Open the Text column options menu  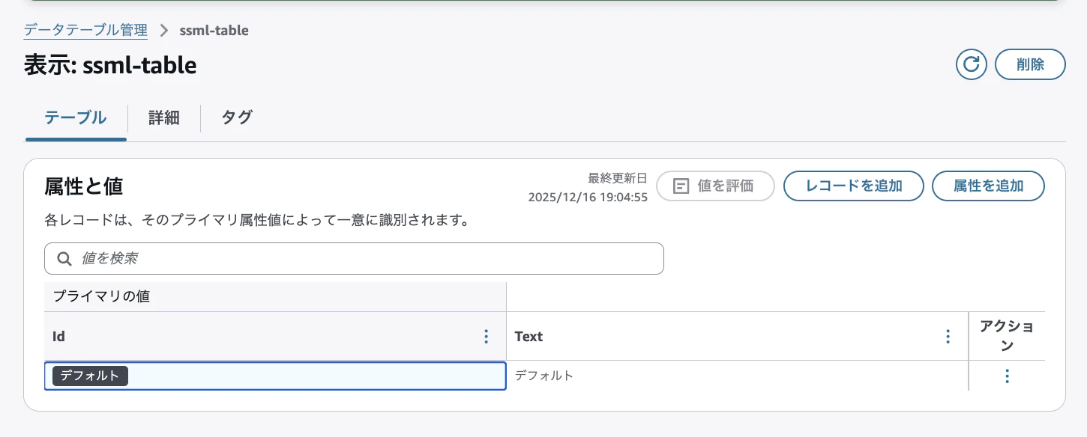pyautogui.click(x=948, y=337)
